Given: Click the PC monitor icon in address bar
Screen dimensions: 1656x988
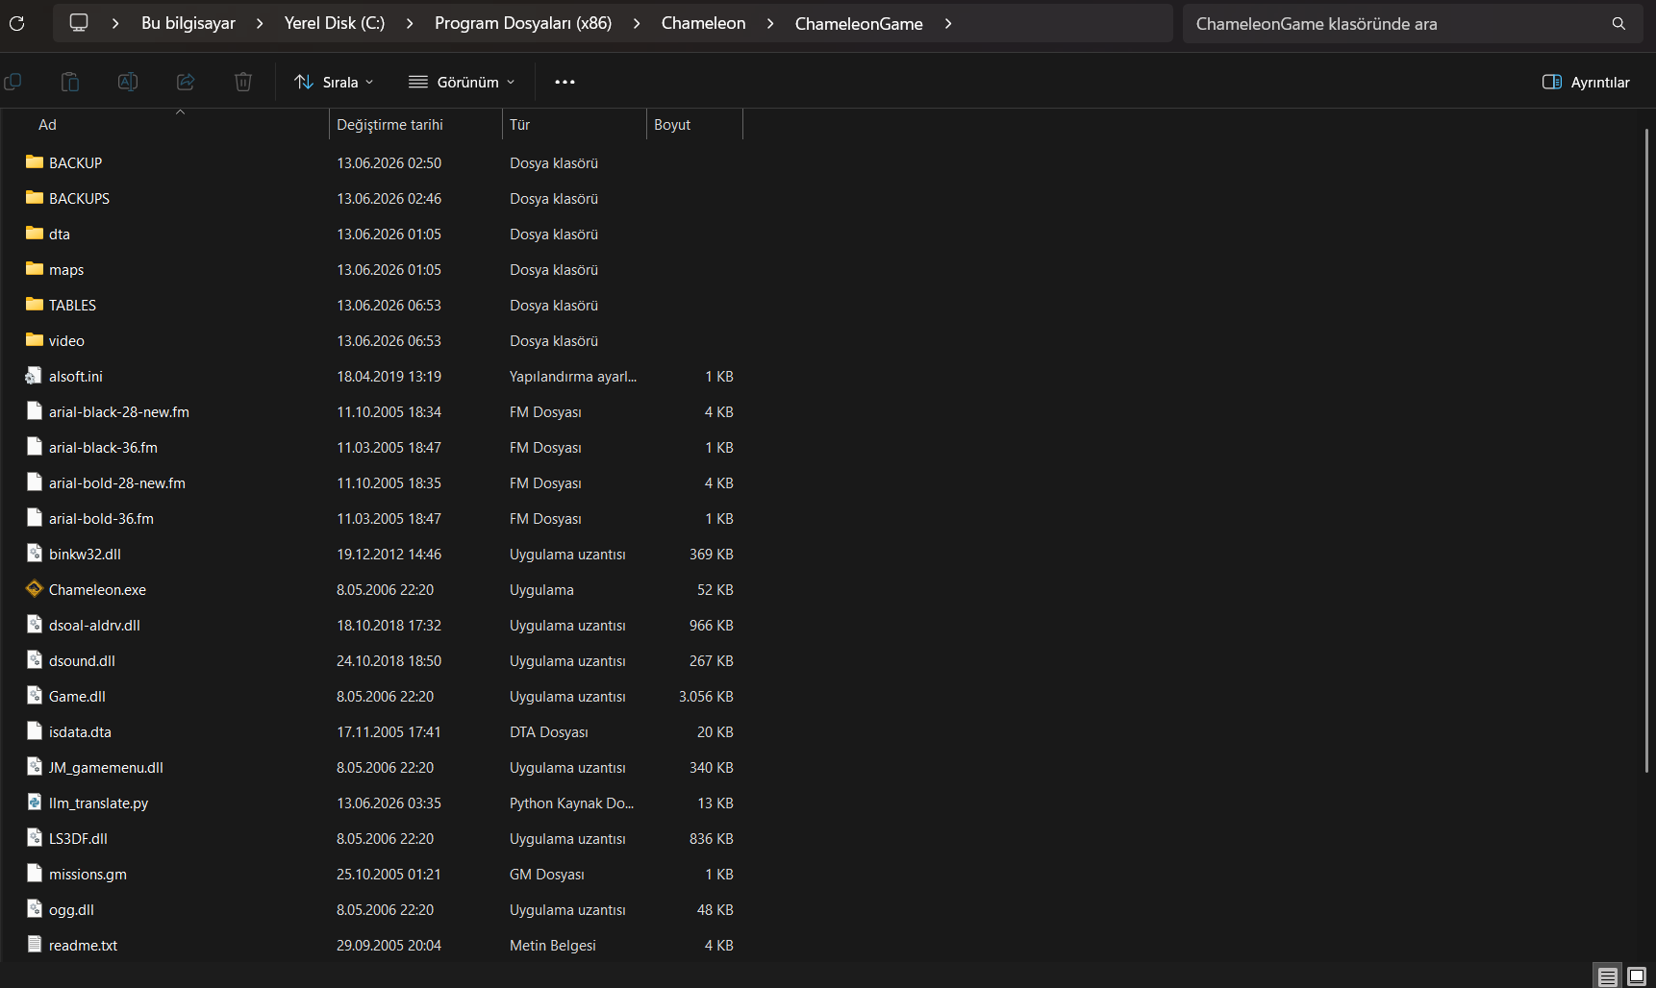Looking at the screenshot, I should [x=79, y=23].
